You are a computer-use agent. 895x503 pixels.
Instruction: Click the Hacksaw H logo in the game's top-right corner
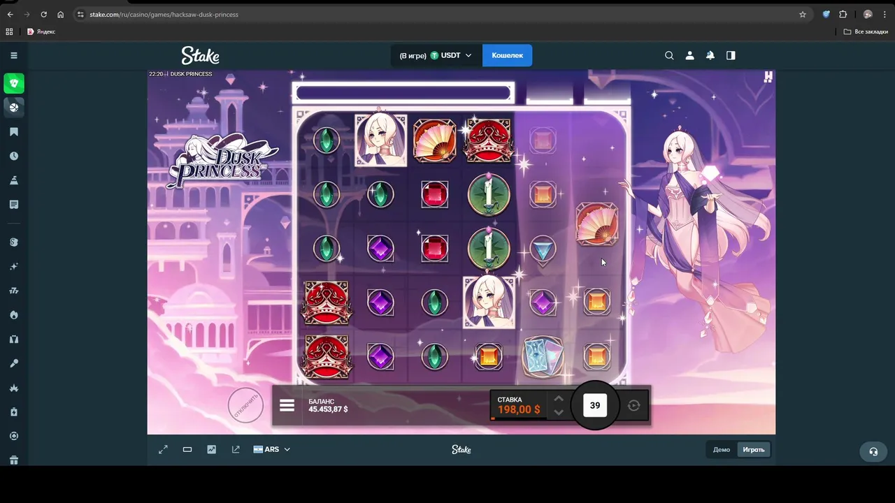[768, 77]
